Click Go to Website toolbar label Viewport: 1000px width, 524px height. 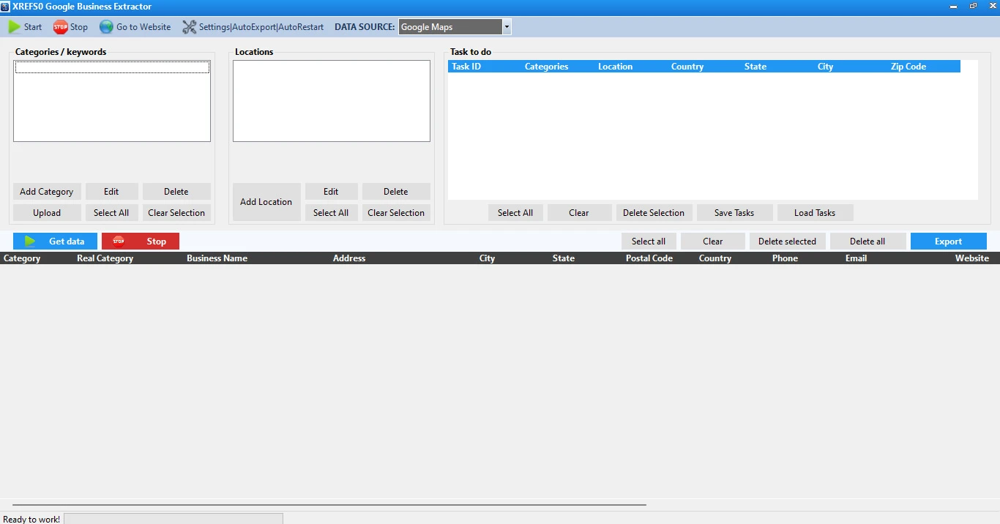pos(143,27)
